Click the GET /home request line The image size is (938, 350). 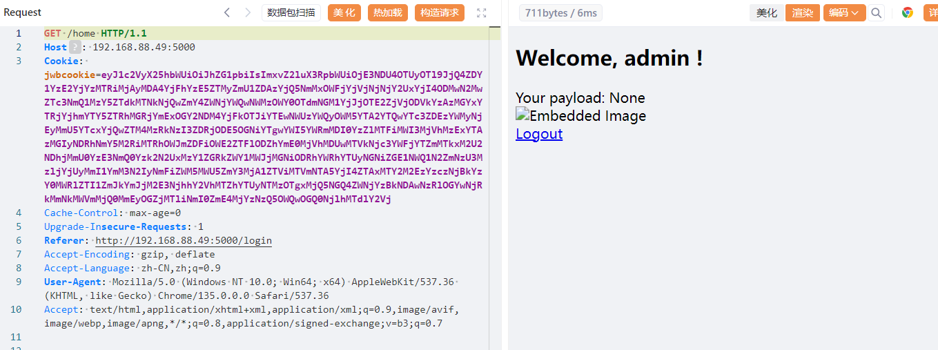95,33
